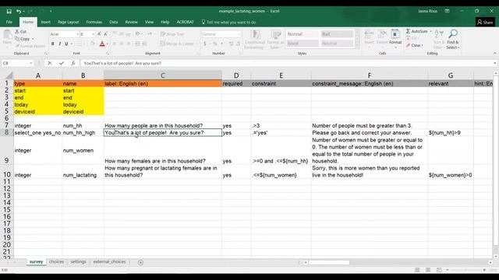Click the zoom slider track
The width and height of the screenshot is (499, 280).
tap(465, 270)
